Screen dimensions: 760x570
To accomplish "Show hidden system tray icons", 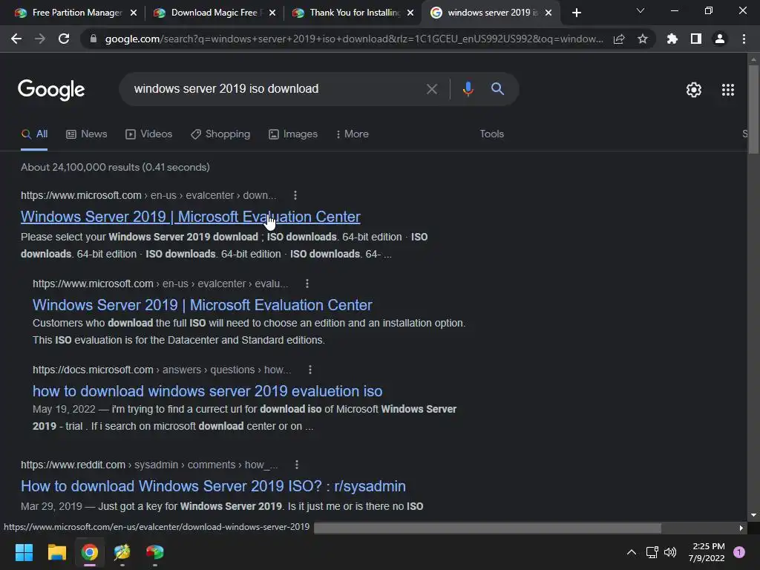I will tap(632, 552).
